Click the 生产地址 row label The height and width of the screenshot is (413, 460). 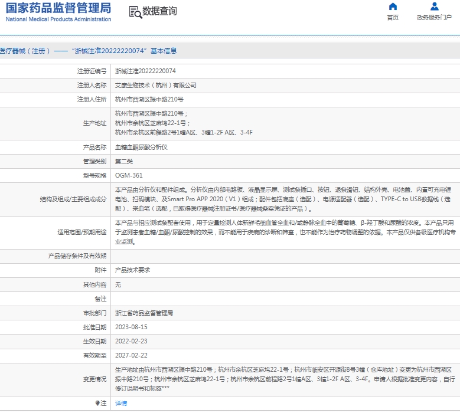click(94, 123)
